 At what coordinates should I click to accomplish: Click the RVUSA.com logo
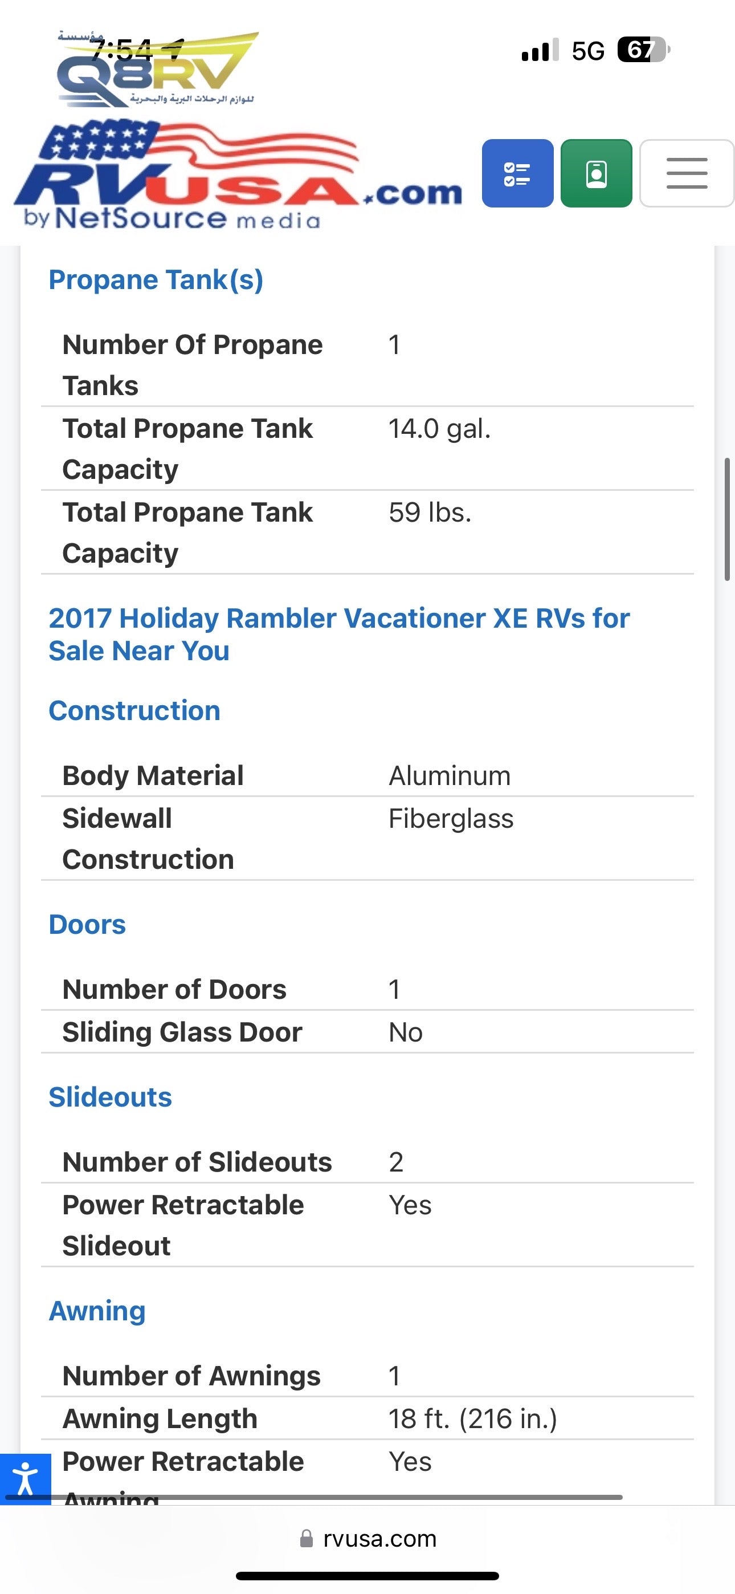(x=238, y=176)
